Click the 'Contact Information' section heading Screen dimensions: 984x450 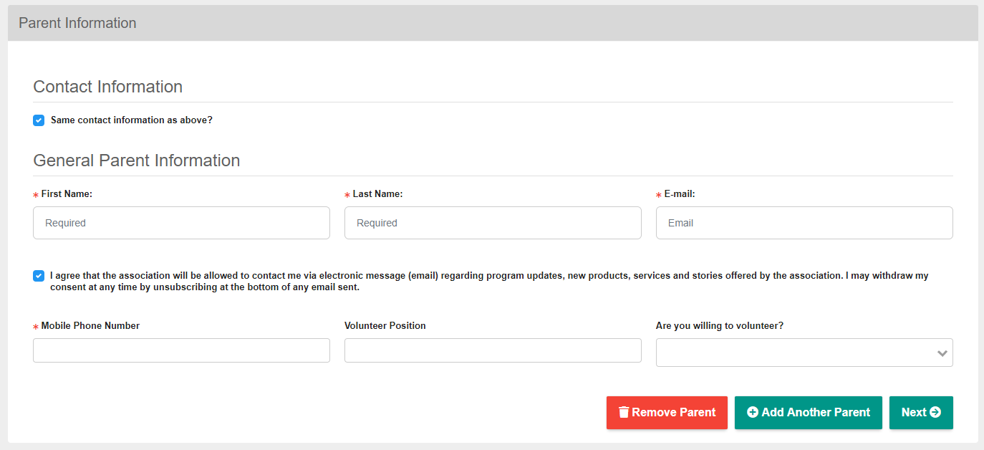coord(108,87)
